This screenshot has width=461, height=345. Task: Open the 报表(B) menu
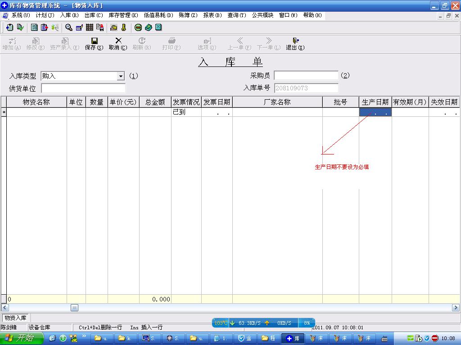point(212,15)
